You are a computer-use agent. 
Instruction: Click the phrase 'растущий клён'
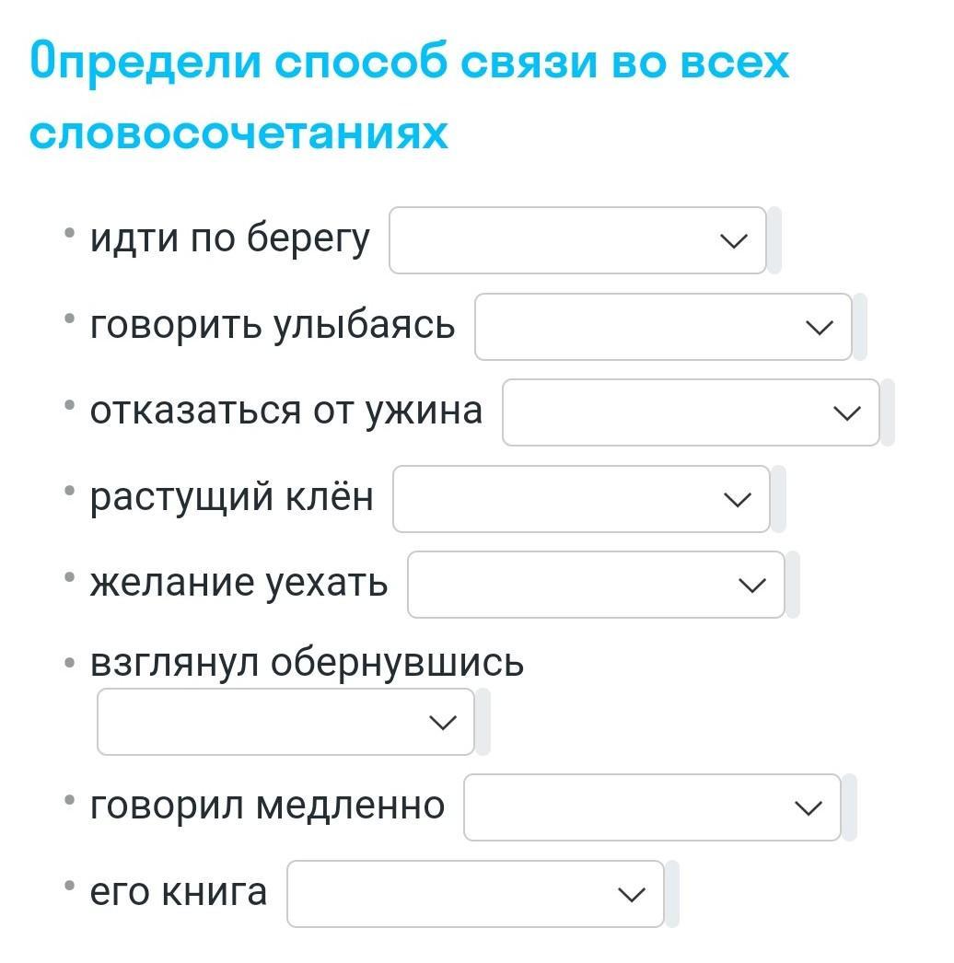point(231,497)
